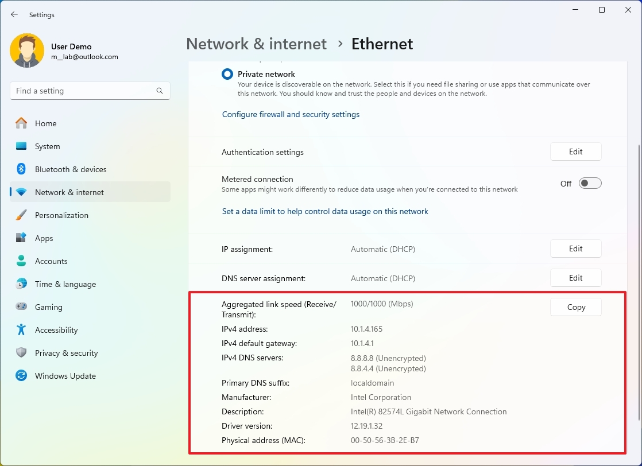Click the Home icon in sidebar

click(x=21, y=123)
